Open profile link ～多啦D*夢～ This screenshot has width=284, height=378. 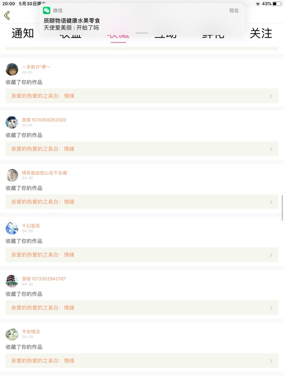click(36, 67)
